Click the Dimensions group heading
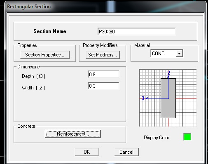The height and width of the screenshot is (164, 208). (28, 67)
